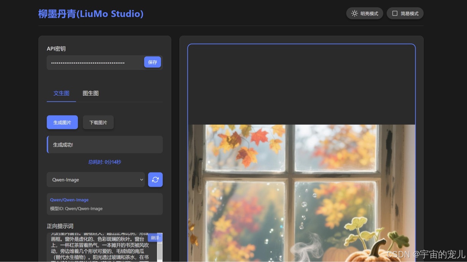Switch to the 文生图 tab
Screen dimensions: 467x262
click(62, 93)
